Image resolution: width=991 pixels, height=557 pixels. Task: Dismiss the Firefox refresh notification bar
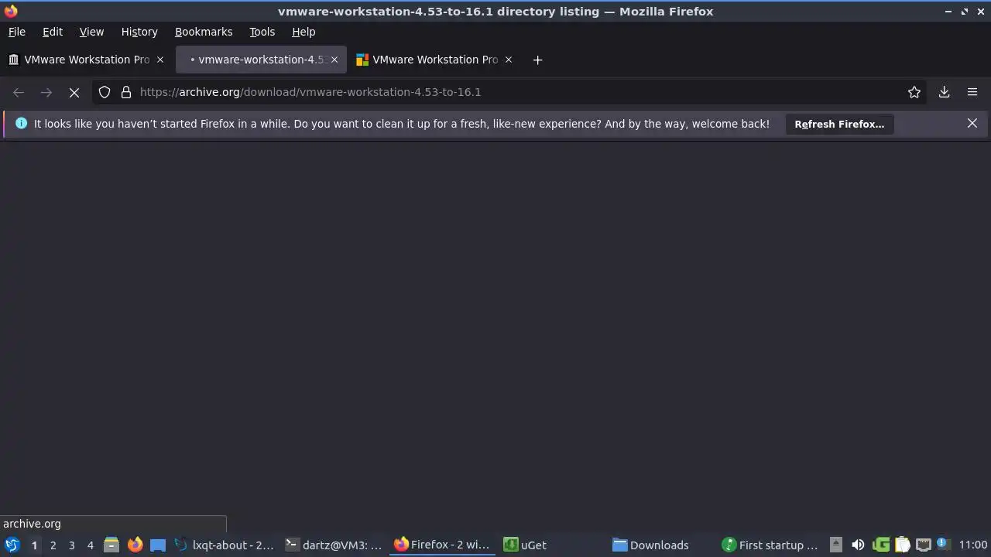tap(972, 123)
